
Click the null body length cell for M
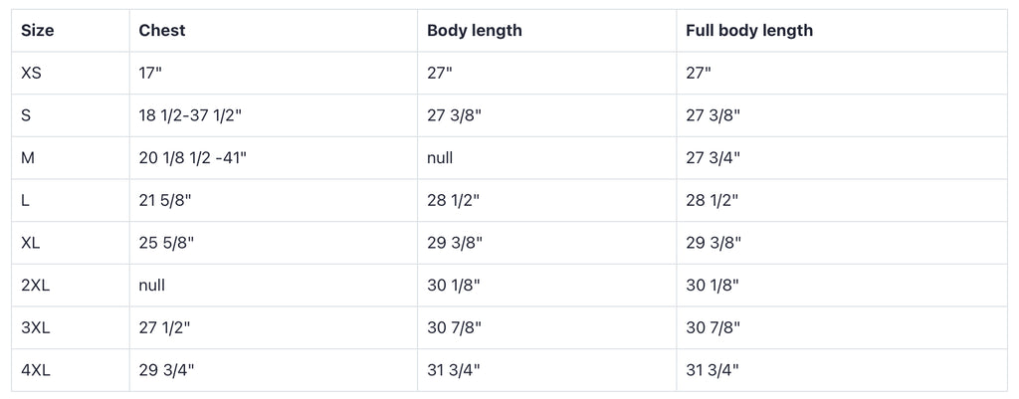(441, 158)
